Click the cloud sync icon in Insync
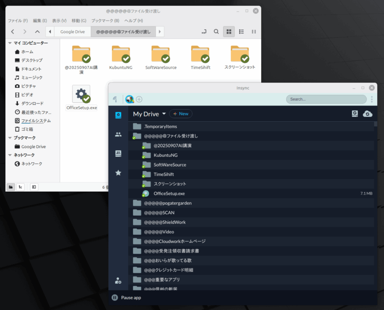Screen dimensions: 384x310 click(x=368, y=114)
